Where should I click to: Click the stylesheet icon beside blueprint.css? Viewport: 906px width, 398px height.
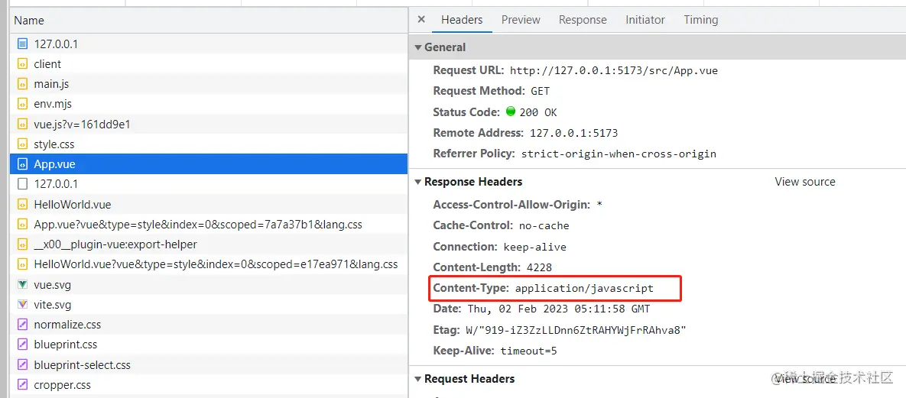[x=22, y=345]
